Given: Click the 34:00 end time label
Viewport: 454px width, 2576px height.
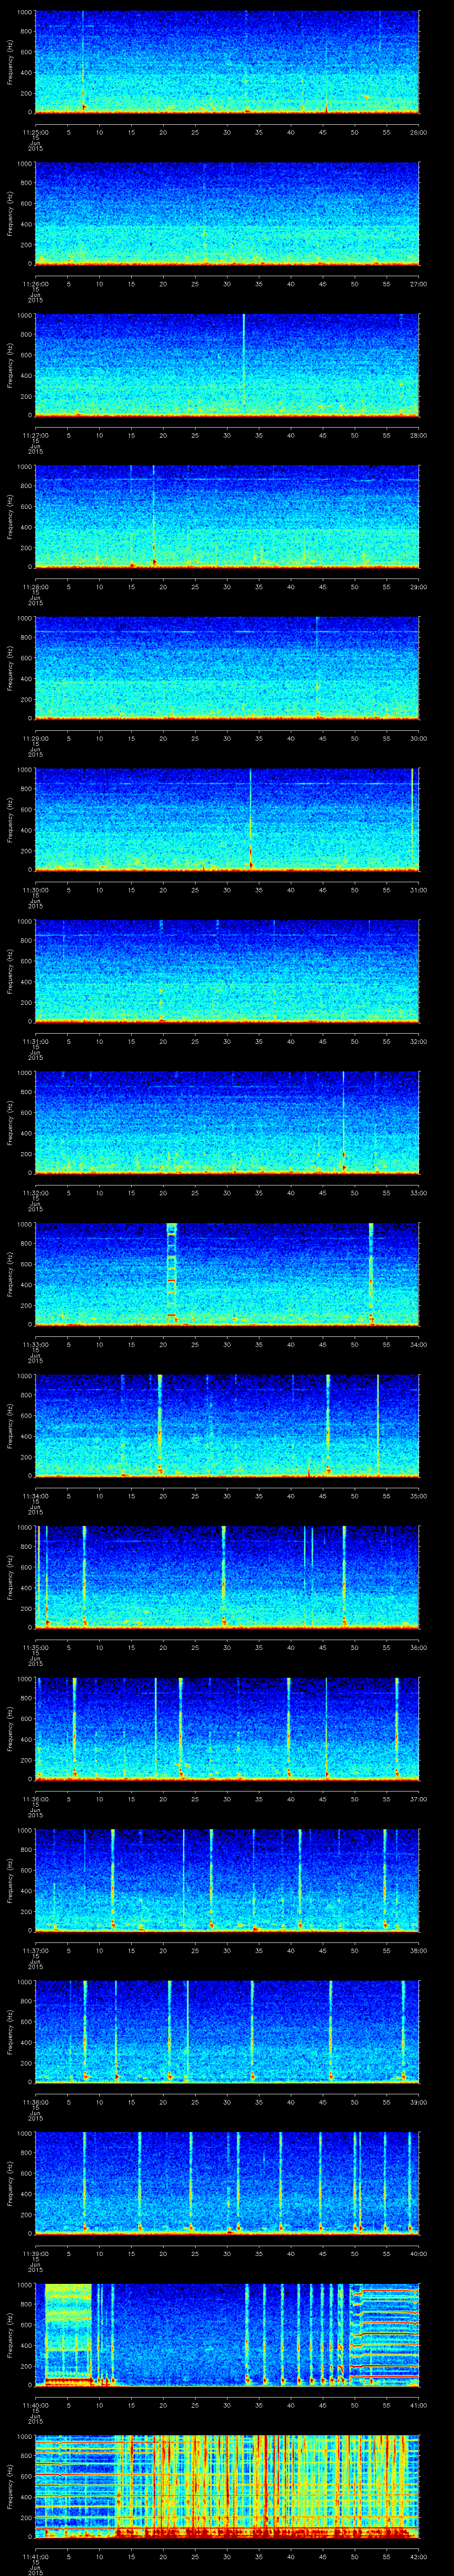Looking at the screenshot, I should point(418,1344).
